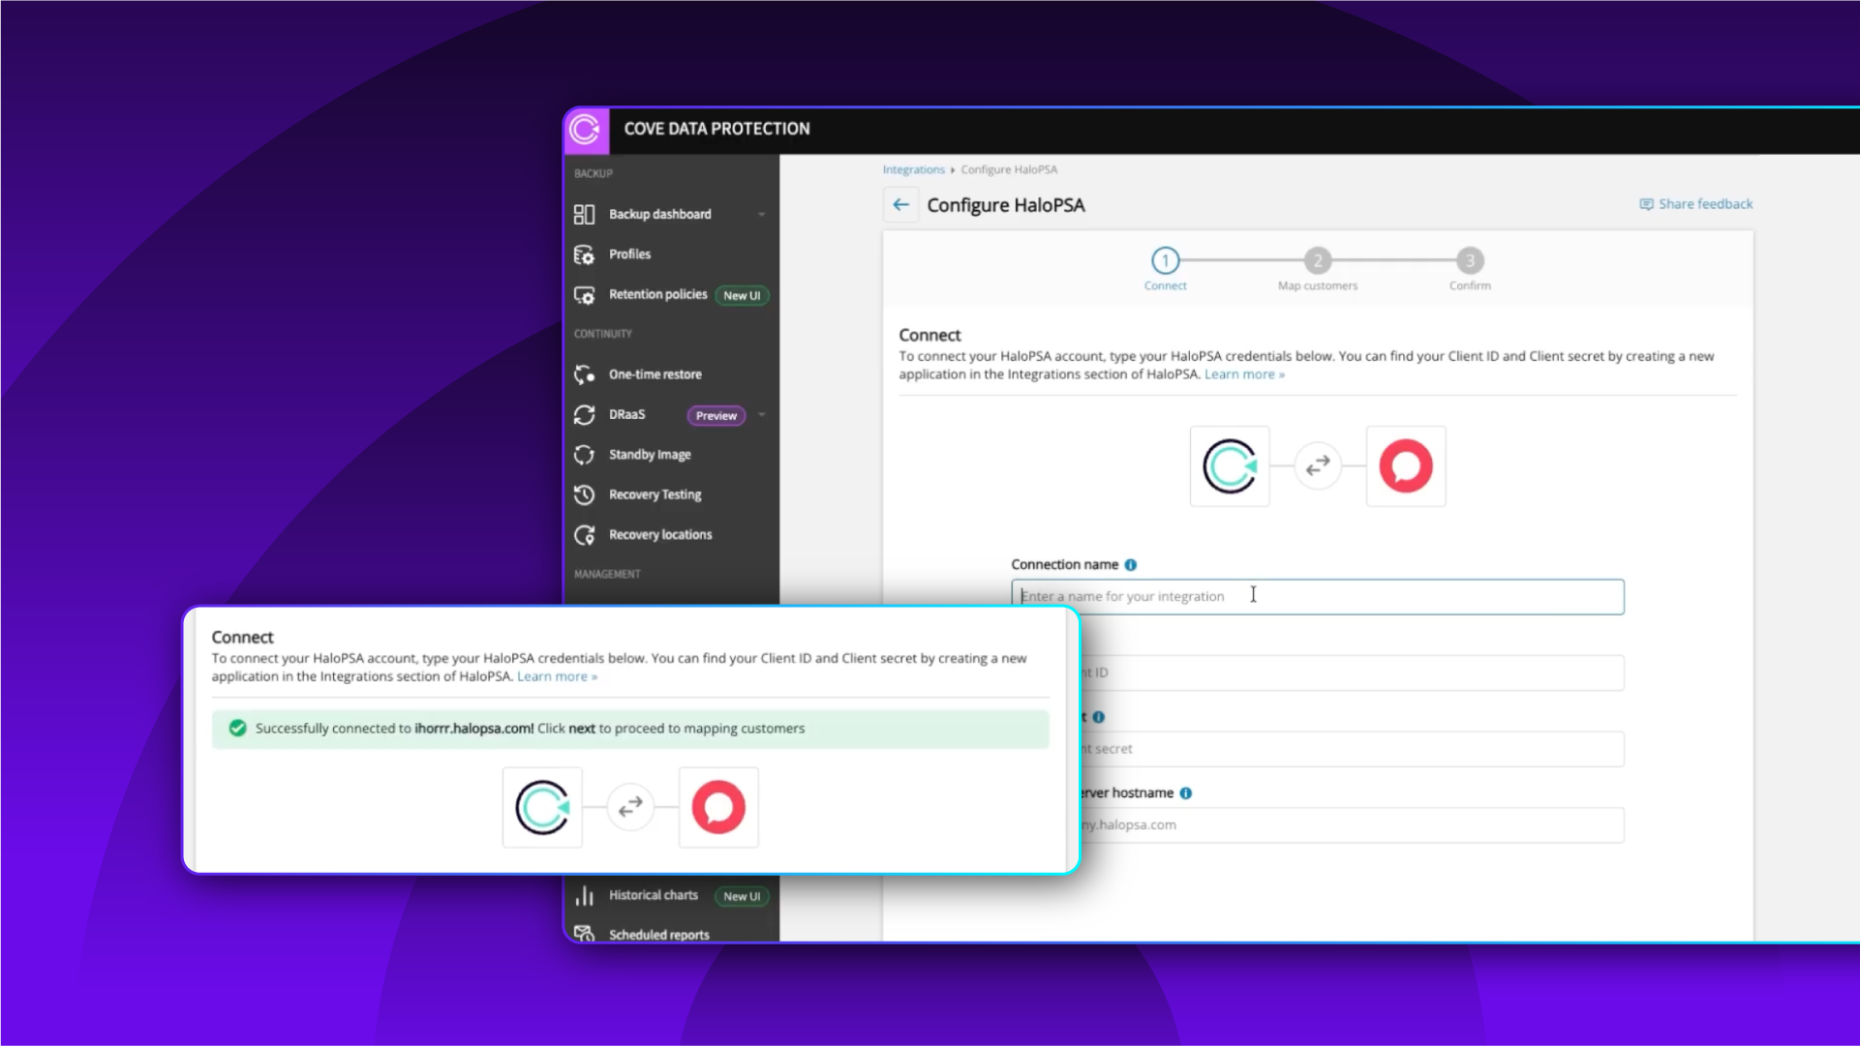Click the One-time restore icon
This screenshot has height=1046, width=1860.
click(584, 374)
